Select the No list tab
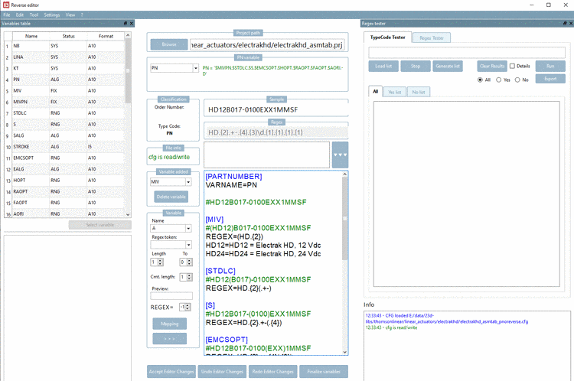 point(419,92)
